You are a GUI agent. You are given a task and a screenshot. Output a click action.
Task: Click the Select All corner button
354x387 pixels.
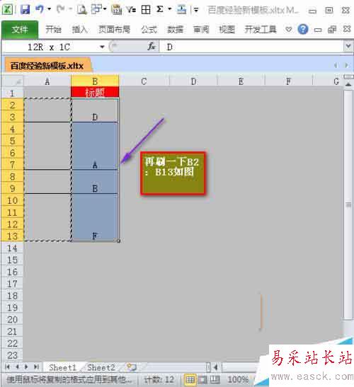13,81
